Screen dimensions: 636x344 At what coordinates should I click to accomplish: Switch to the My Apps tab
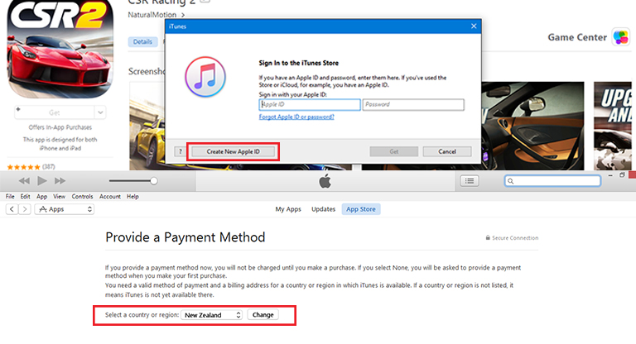288,209
